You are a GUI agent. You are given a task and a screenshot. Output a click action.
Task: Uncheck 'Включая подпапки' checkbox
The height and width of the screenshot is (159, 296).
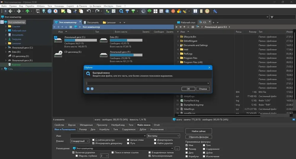click(73, 152)
